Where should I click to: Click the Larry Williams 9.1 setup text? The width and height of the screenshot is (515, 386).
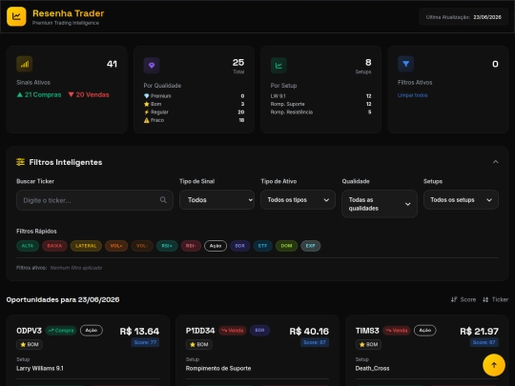pos(40,368)
